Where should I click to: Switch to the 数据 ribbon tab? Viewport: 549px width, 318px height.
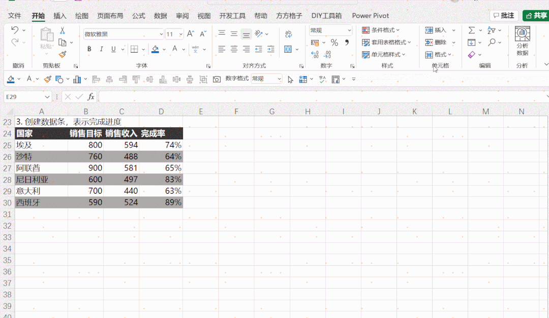click(x=160, y=16)
